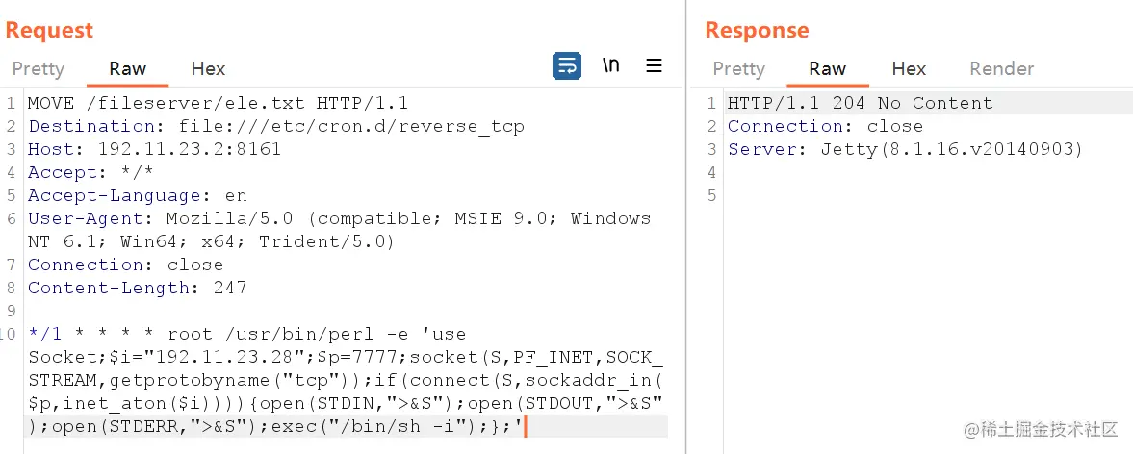This screenshot has width=1133, height=454.
Task: Switch Request view to Hex tab
Action: (208, 68)
